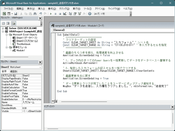The width and height of the screenshot is (175, 131).
Task: Click View Object icon in project panel
Action: point(8,23)
